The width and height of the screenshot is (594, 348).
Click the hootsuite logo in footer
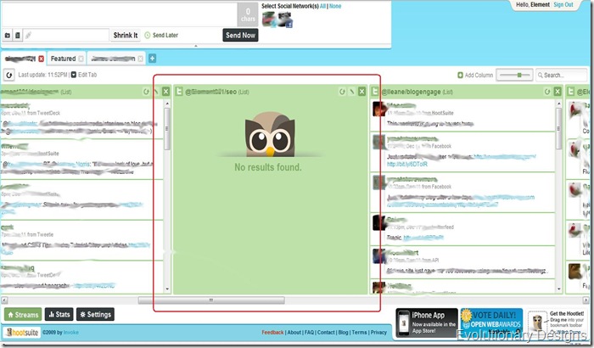click(x=22, y=333)
